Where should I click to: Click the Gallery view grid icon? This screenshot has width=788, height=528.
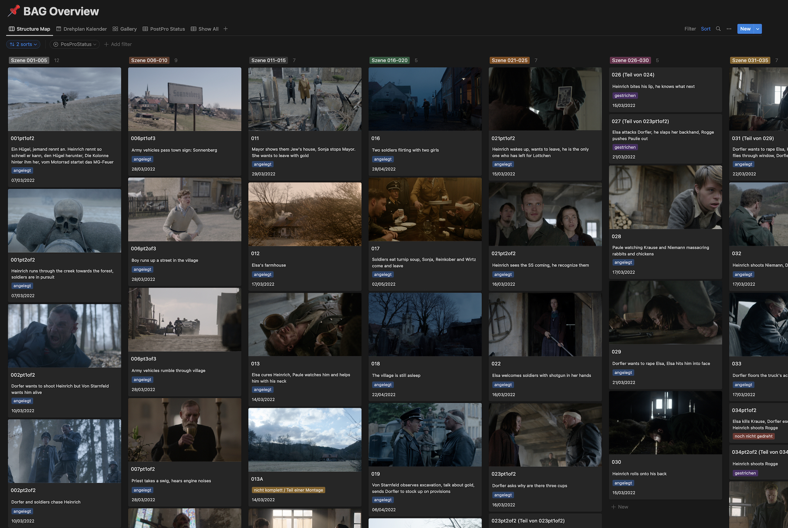(x=115, y=29)
